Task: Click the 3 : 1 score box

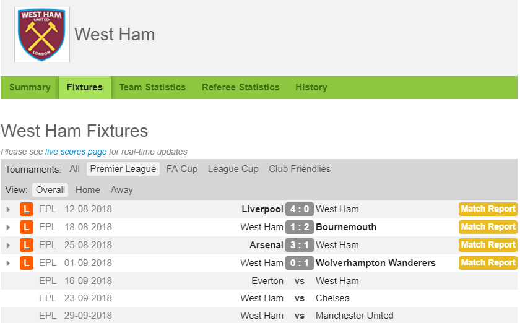Action: point(299,245)
